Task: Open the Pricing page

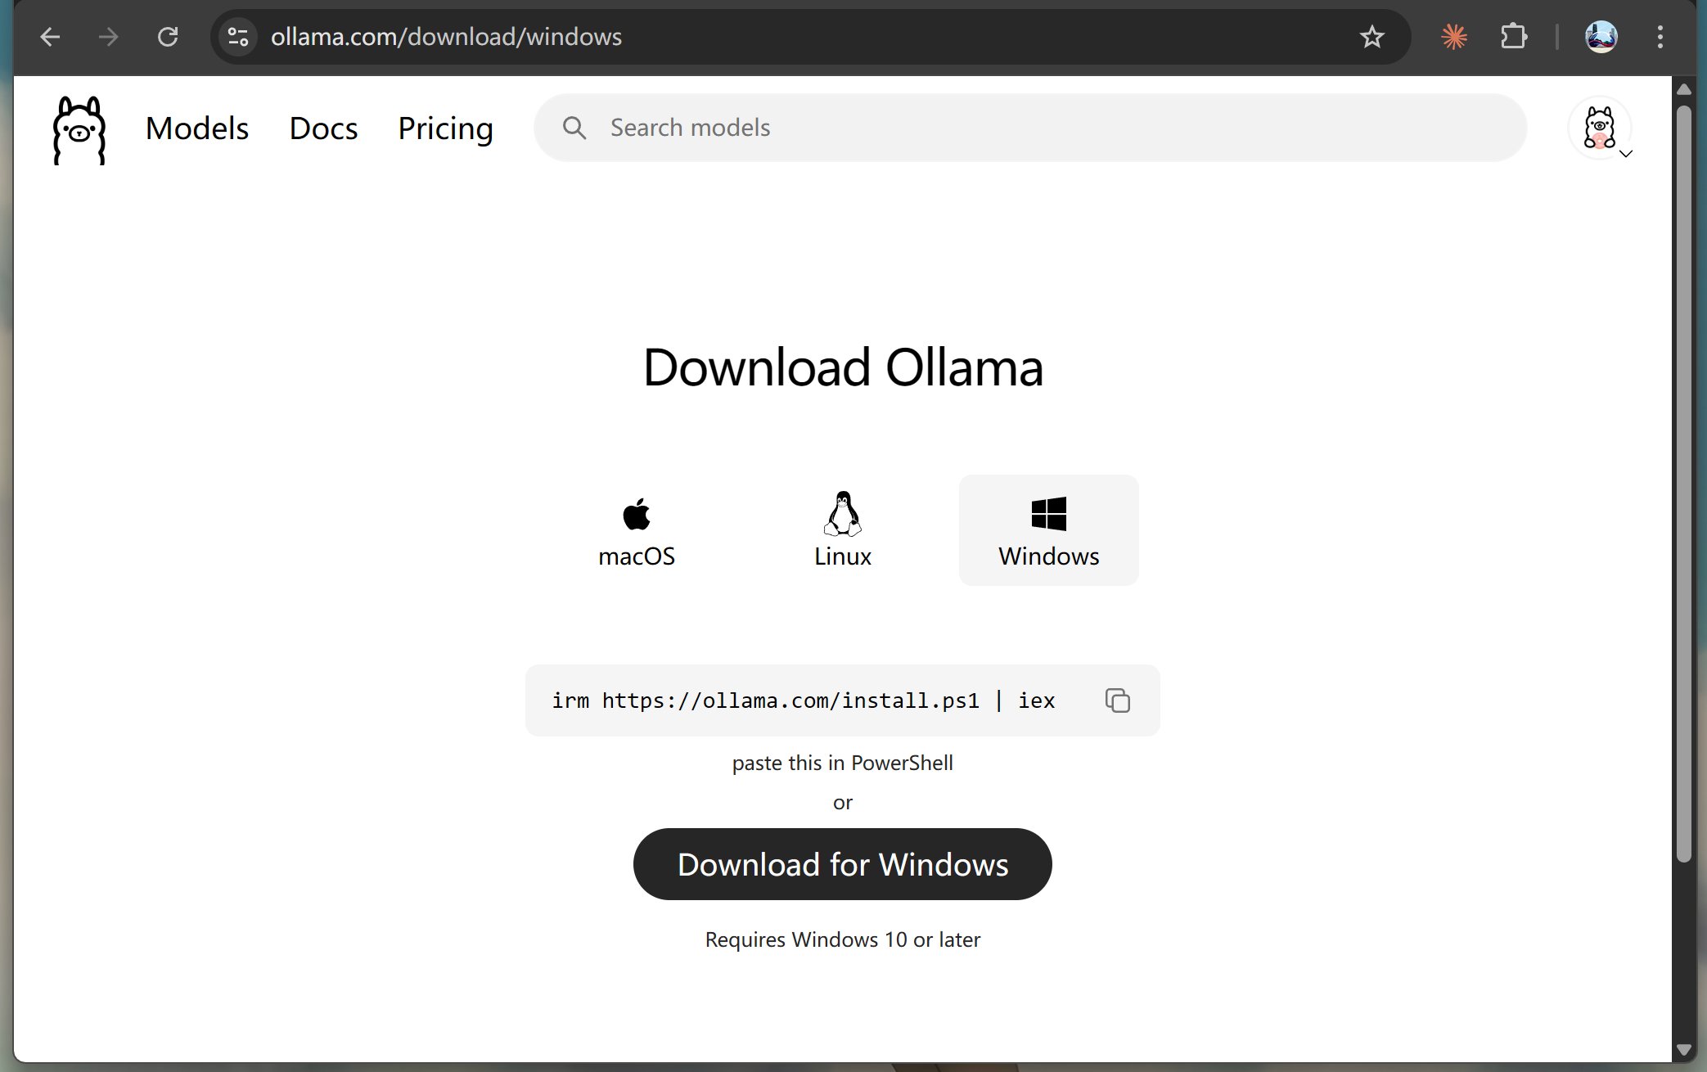Action: tap(445, 128)
